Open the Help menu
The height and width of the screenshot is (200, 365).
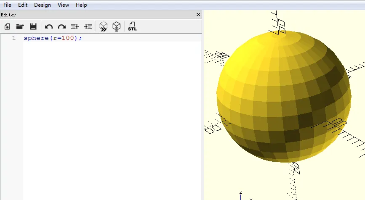point(81,5)
